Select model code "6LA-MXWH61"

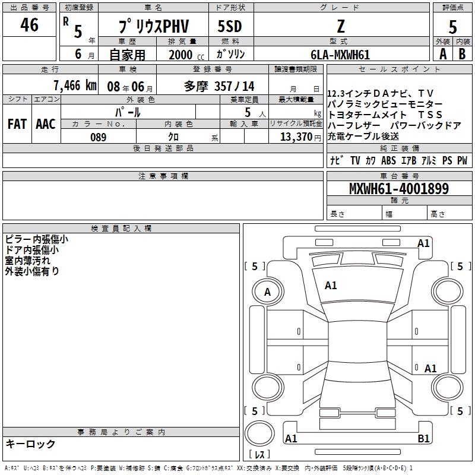click(x=340, y=55)
